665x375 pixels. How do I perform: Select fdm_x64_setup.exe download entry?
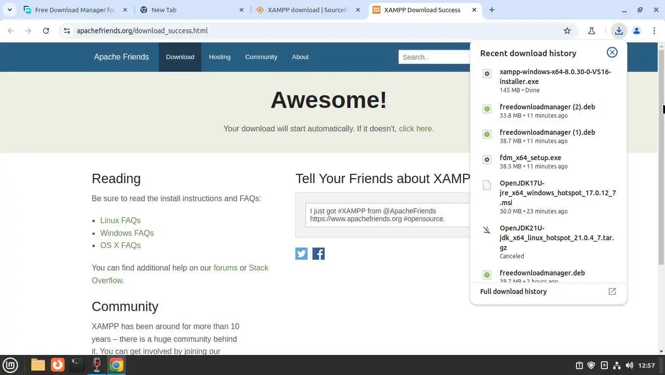tap(549, 162)
